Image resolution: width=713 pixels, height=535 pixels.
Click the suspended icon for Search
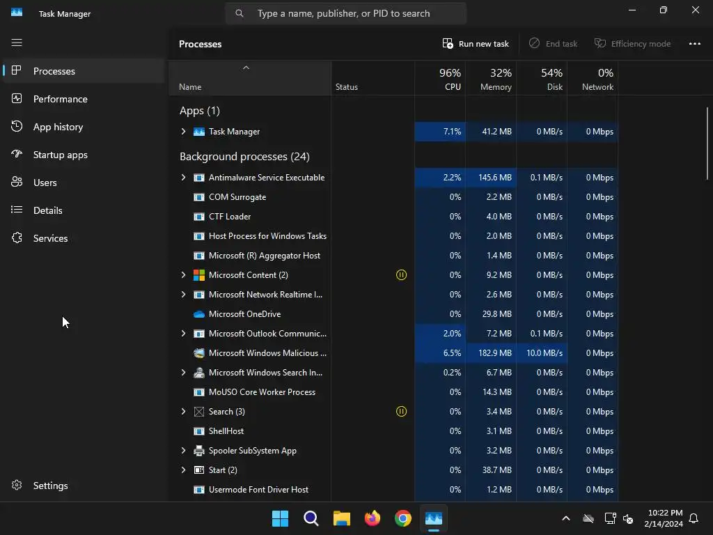(401, 411)
